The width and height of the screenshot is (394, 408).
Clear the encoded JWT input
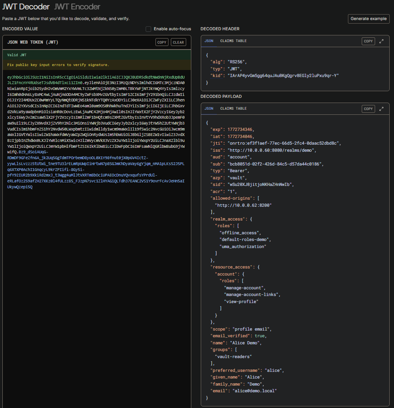pos(178,42)
